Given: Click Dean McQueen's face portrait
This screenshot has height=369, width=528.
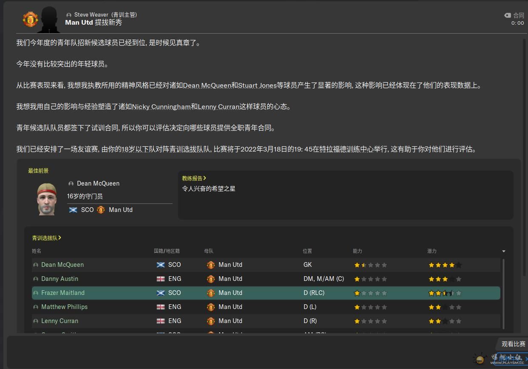Looking at the screenshot, I should tap(46, 199).
